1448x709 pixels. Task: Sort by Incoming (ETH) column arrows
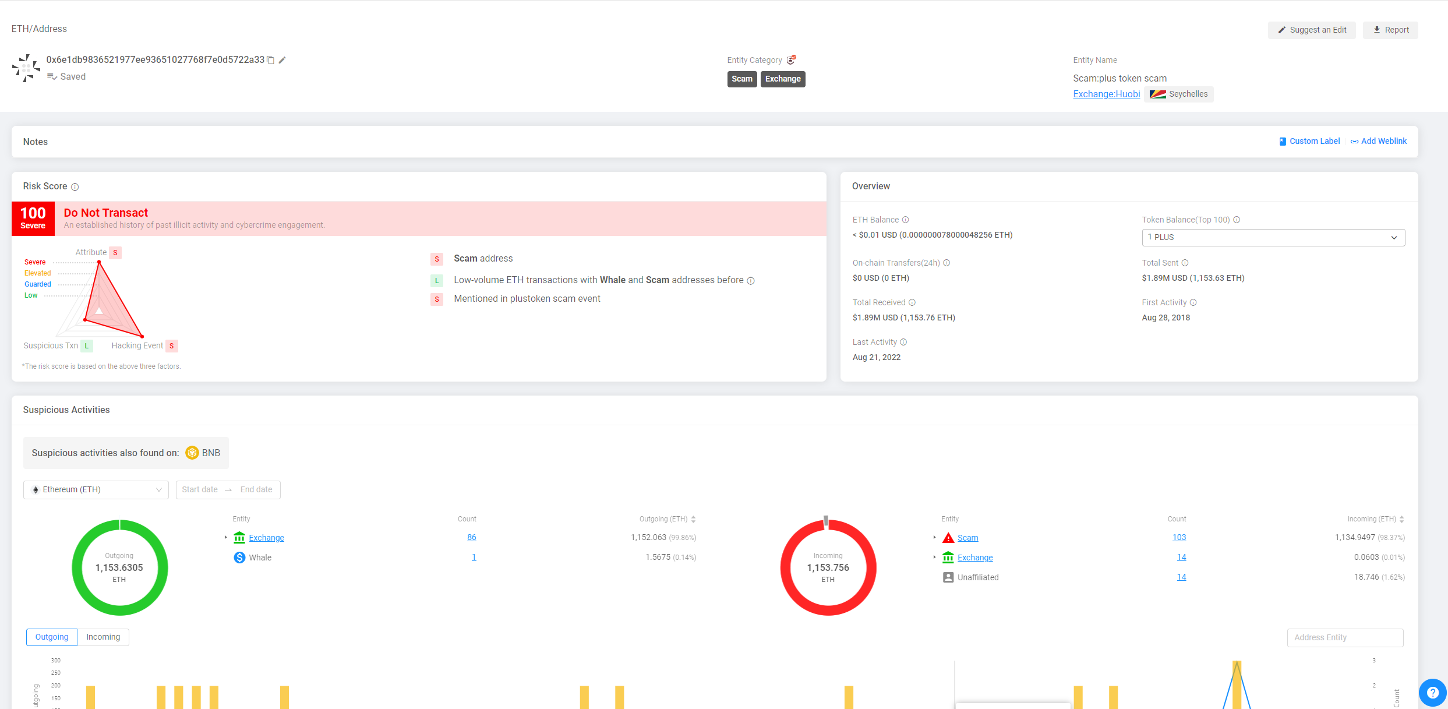click(1401, 519)
